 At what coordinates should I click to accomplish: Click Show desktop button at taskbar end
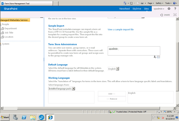177,117
